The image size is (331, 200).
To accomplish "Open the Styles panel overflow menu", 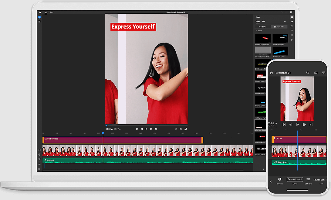I will pyautogui.click(x=285, y=22).
